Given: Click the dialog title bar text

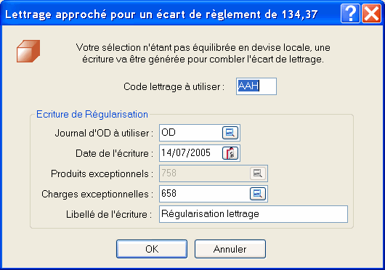Looking at the screenshot, I should tap(161, 15).
